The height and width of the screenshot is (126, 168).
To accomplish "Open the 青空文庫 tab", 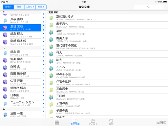I will coord(75,122).
